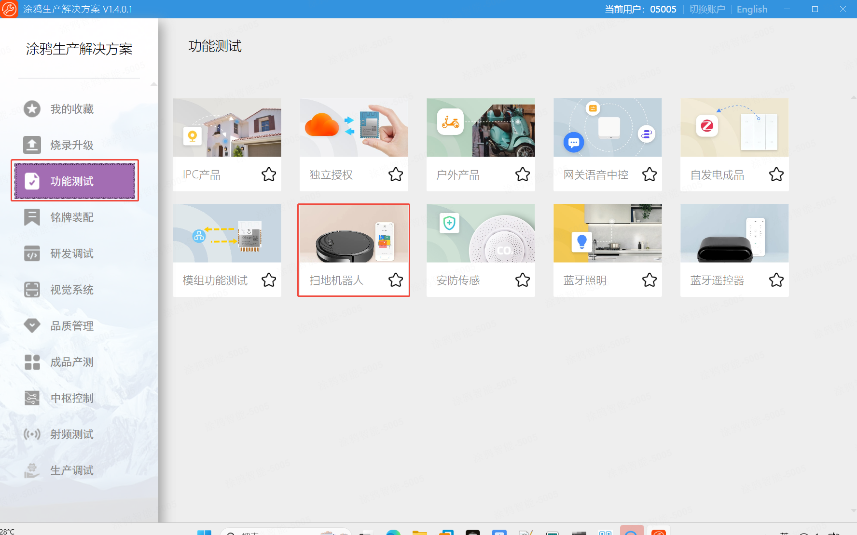
Task: Open the 模组功能测试 module thumbnail
Action: tap(227, 233)
